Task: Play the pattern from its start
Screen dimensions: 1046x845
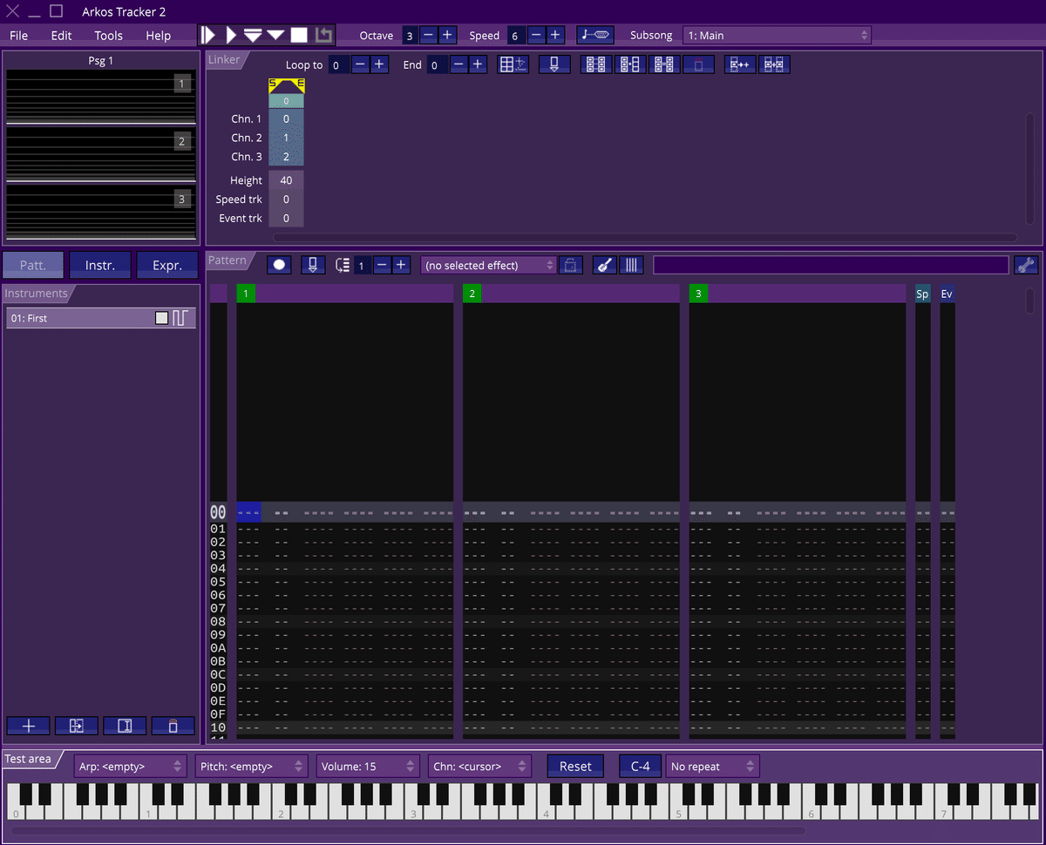Action: click(x=254, y=35)
